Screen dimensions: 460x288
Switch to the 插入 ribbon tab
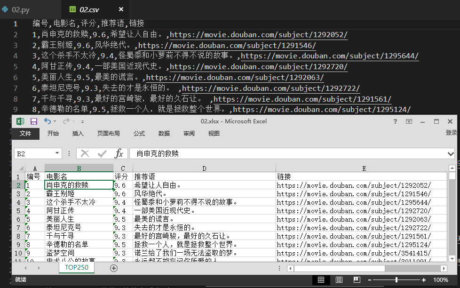point(78,134)
